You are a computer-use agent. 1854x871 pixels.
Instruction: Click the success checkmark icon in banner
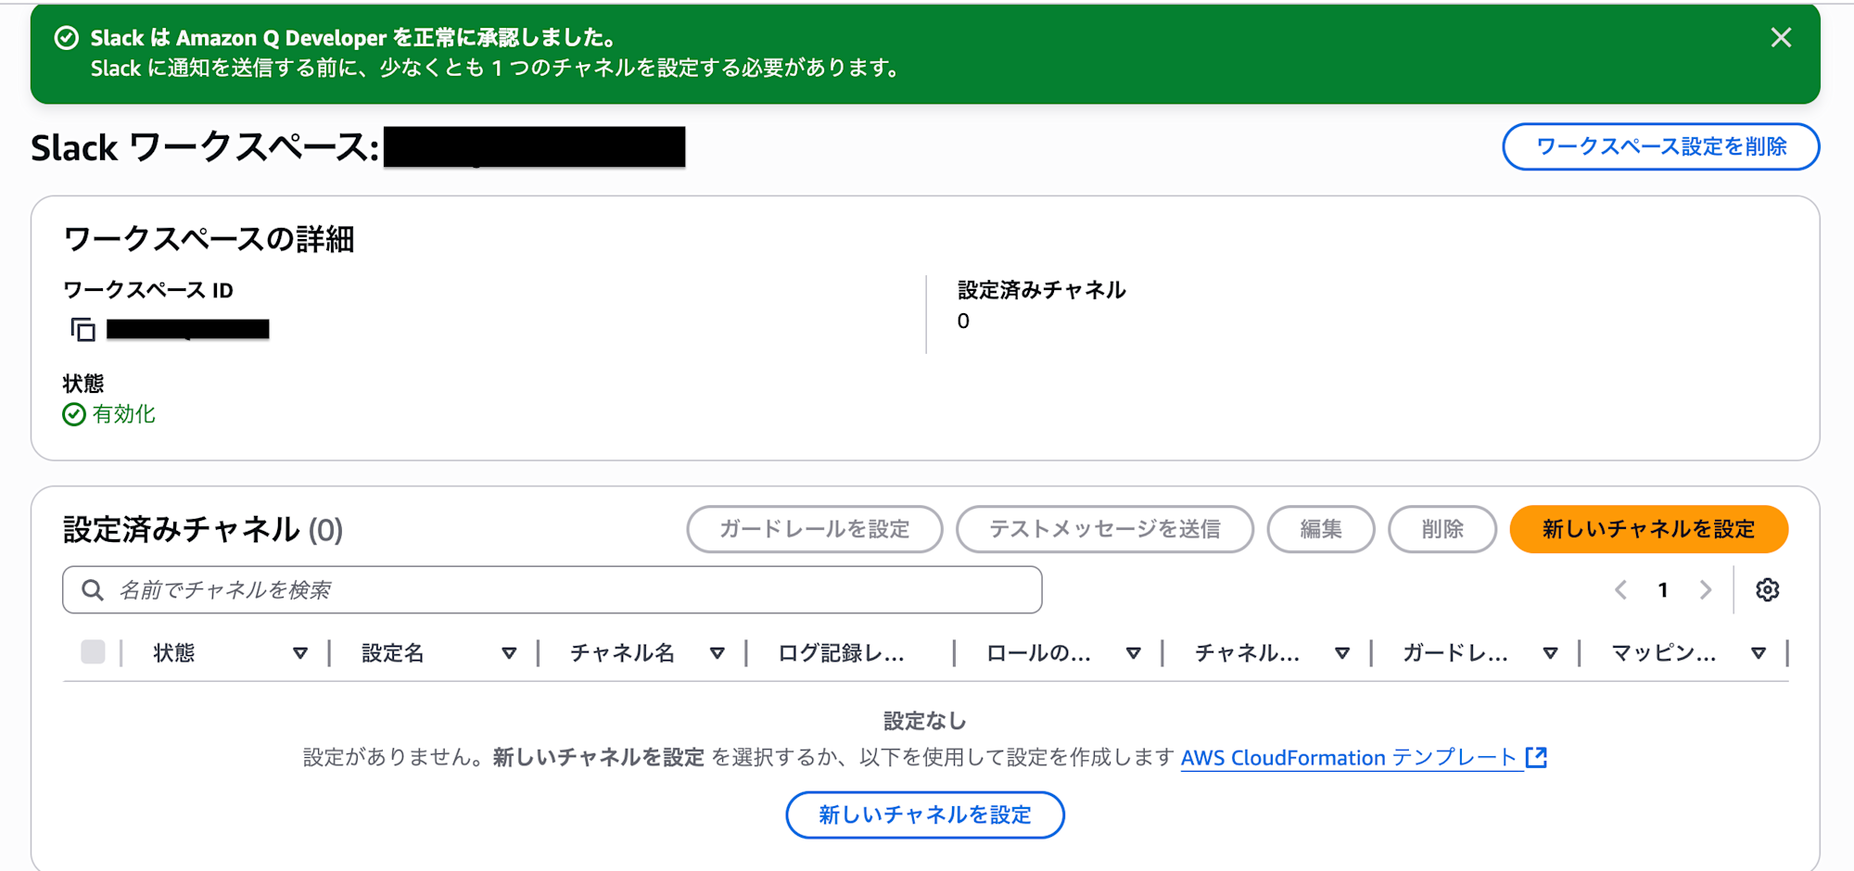[x=67, y=38]
